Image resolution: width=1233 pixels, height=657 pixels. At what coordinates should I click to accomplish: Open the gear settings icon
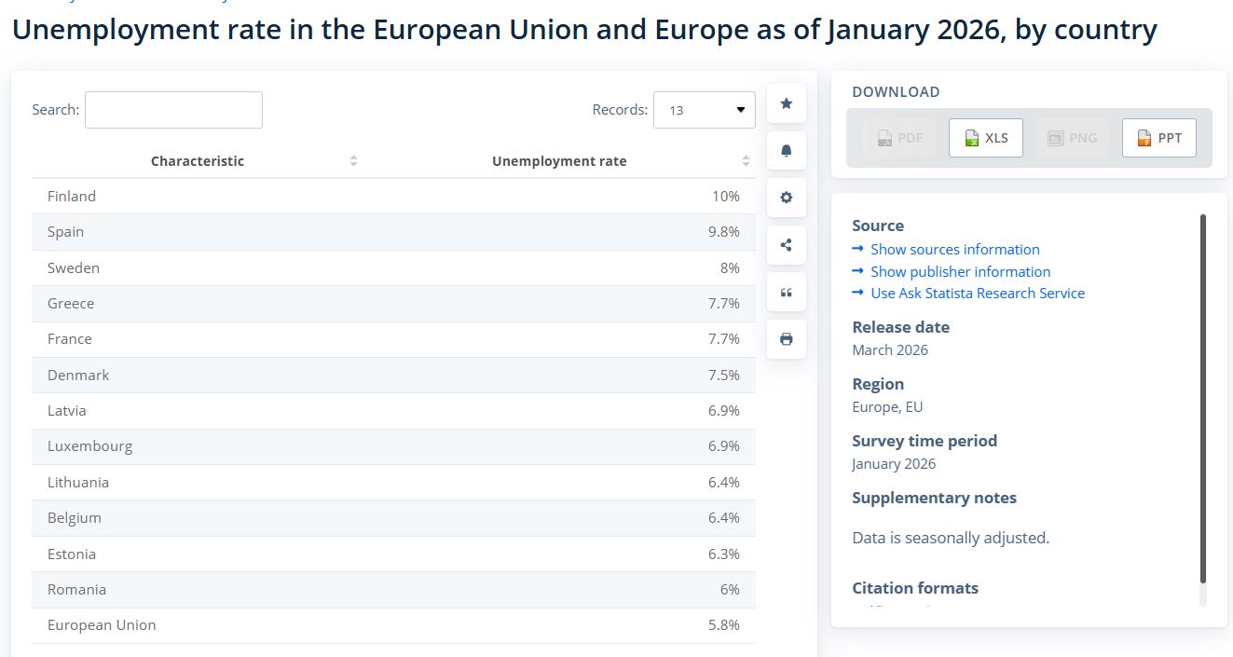786,198
